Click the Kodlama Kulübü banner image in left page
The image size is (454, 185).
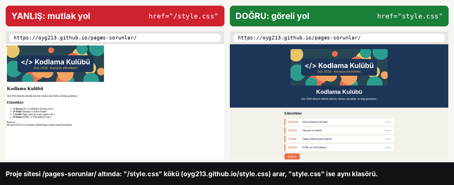click(x=55, y=64)
